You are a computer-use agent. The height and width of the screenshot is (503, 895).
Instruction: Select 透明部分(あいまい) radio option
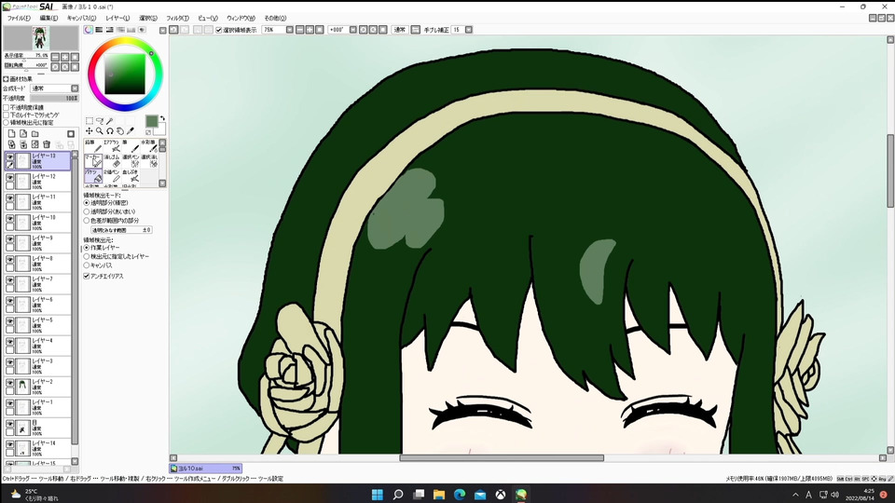coord(87,211)
